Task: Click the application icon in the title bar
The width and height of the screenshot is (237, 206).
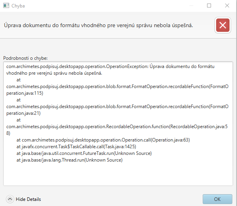Action: (x=6, y=6)
